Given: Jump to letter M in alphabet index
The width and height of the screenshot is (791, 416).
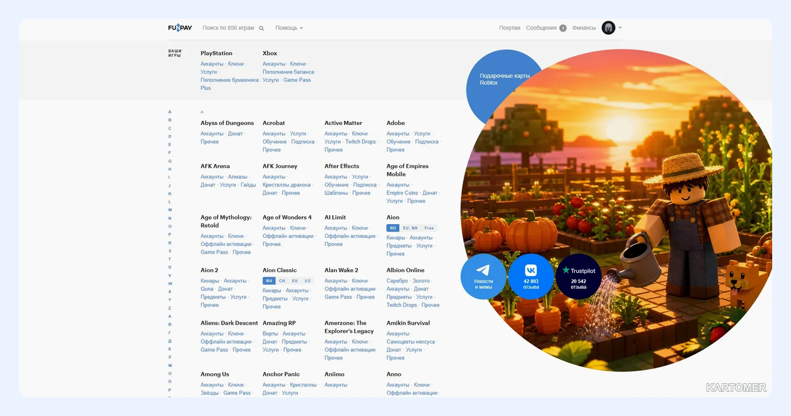Looking at the screenshot, I should 169,210.
